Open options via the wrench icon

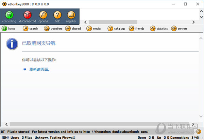pos(43,15)
